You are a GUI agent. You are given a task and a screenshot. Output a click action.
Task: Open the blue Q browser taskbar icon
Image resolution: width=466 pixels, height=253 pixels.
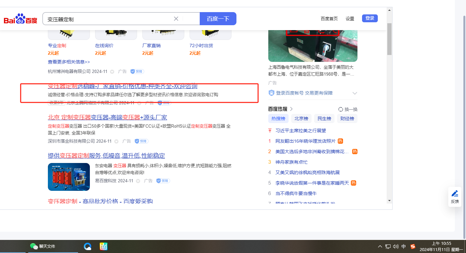coord(88,246)
